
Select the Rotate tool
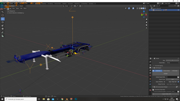coord(3,22)
